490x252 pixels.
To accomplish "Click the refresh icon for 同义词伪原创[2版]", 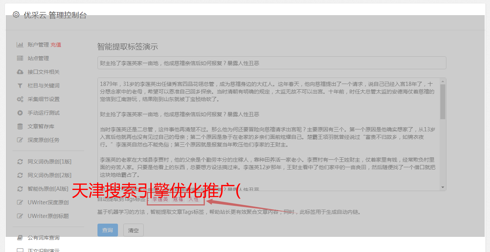I will tap(20, 175).
